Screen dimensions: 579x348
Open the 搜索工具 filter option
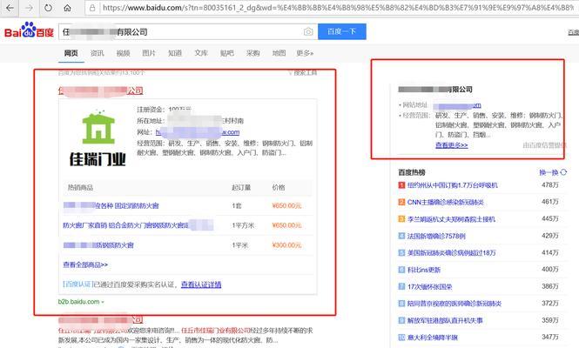[x=303, y=73]
